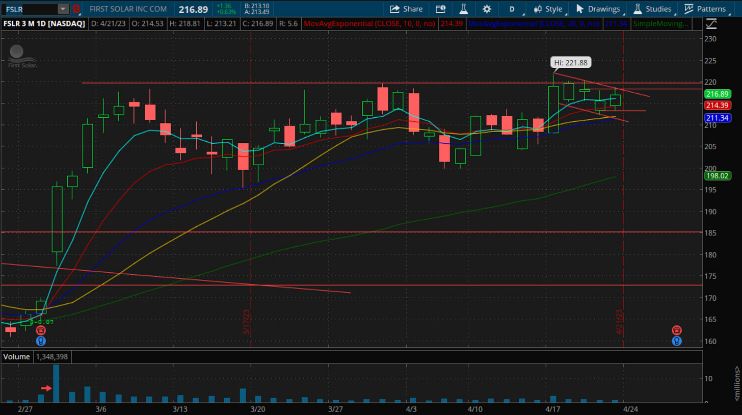
Task: Click the green 198.02 price axis label
Action: click(x=717, y=176)
